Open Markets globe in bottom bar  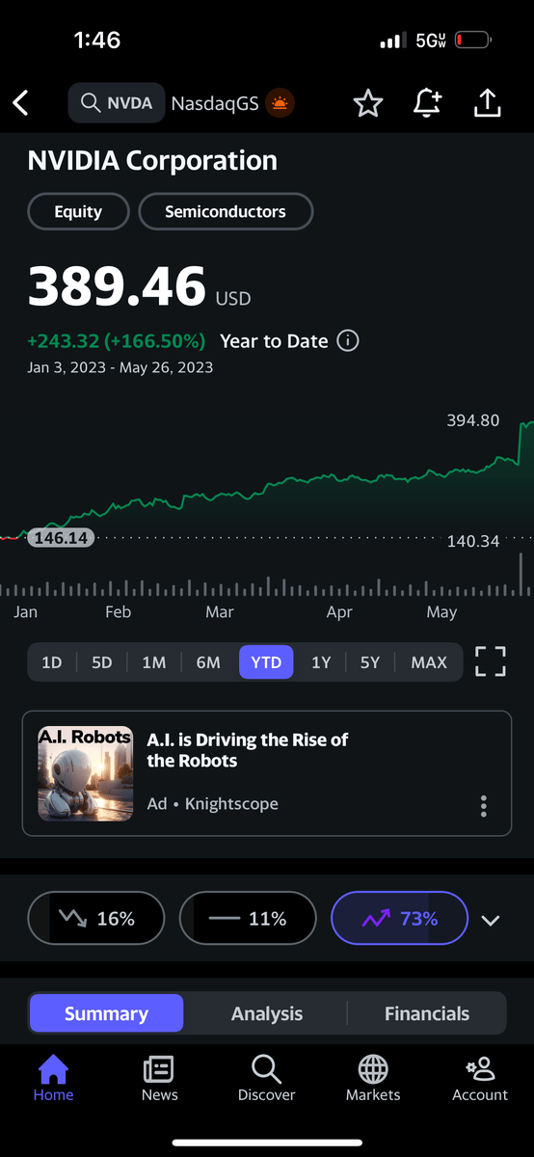(373, 1078)
